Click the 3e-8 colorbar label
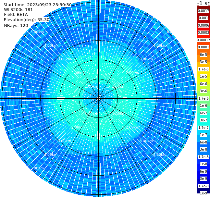The width and height of the screenshot is (210, 197). click(204, 149)
